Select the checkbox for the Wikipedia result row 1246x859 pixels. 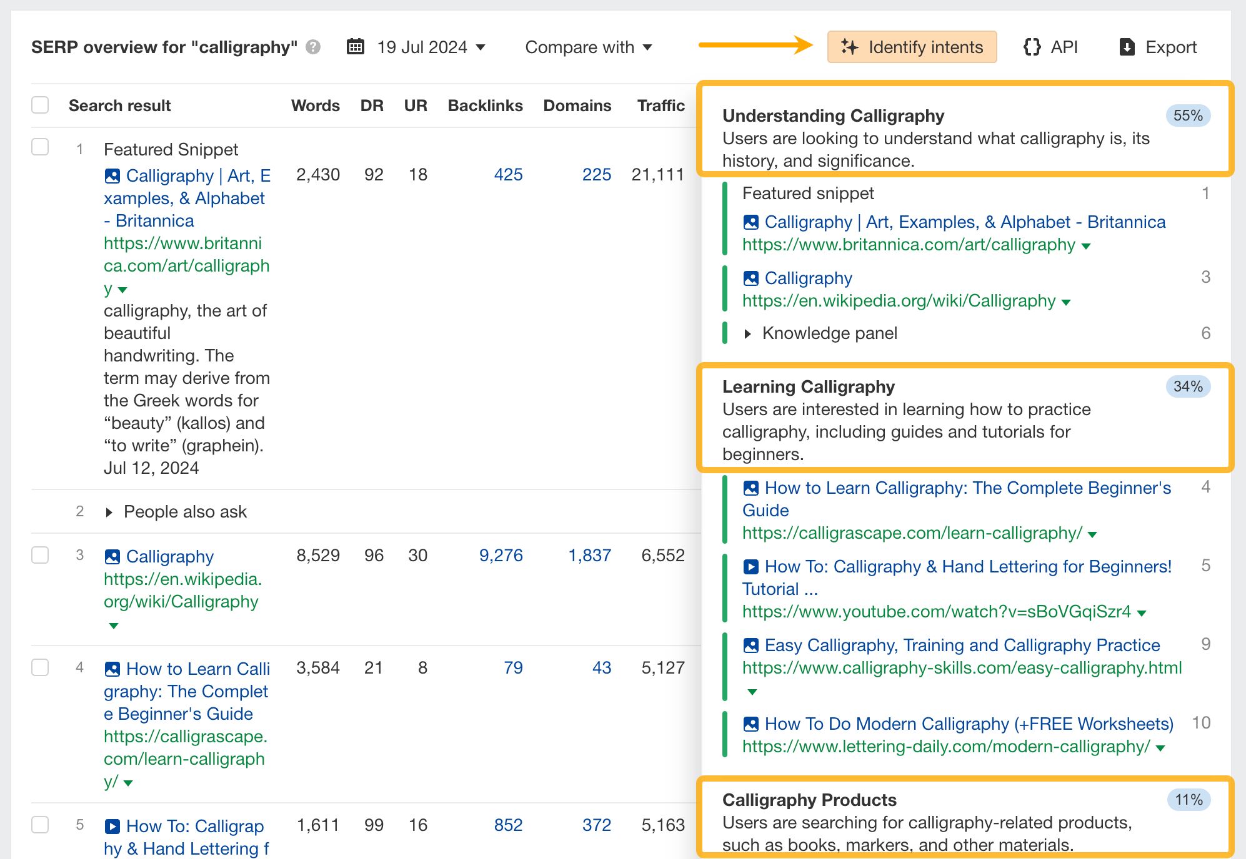[40, 555]
